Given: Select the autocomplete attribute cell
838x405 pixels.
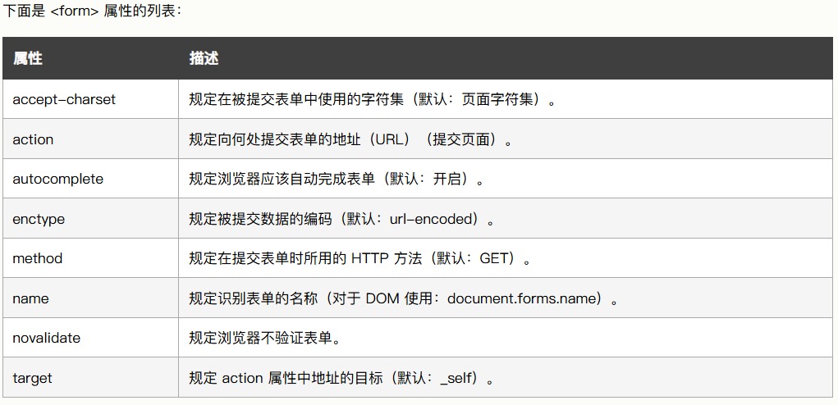Looking at the screenshot, I should 57,179.
